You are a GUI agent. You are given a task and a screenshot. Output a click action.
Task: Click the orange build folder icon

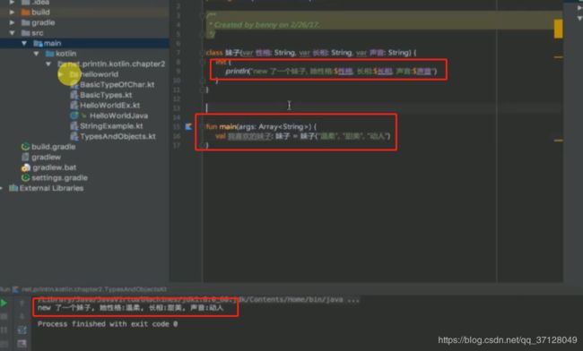25,13
